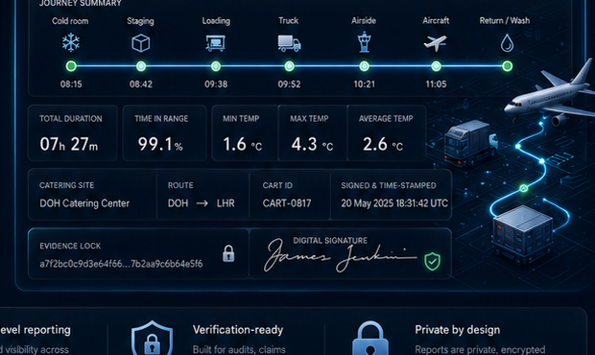Select the 10:21 Airside timeline node
This screenshot has height=355, width=595.
click(364, 66)
